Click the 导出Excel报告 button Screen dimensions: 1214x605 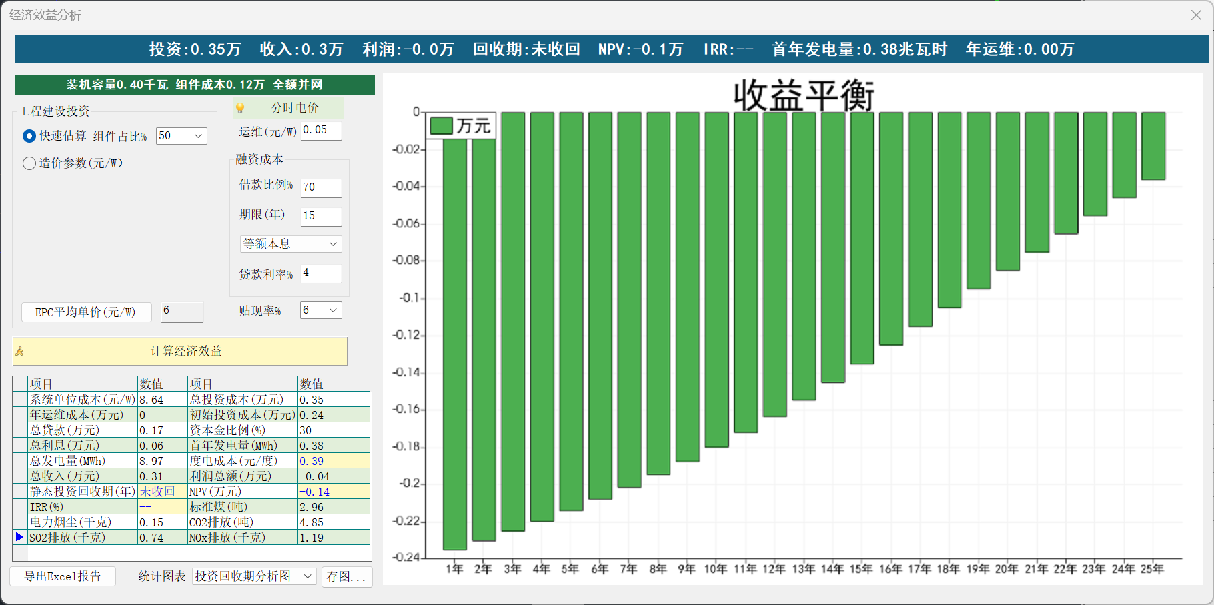coord(63,576)
